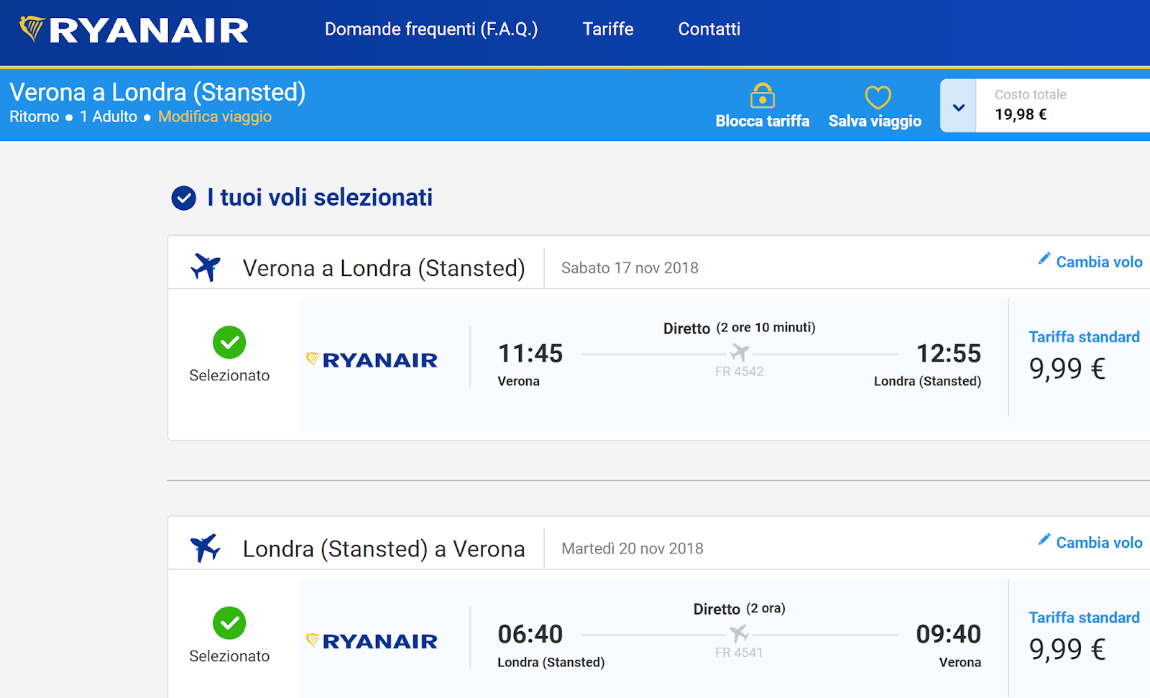Click blue checkmark next to I tuoi voli selezionati
The height and width of the screenshot is (698, 1150).
pos(183,198)
